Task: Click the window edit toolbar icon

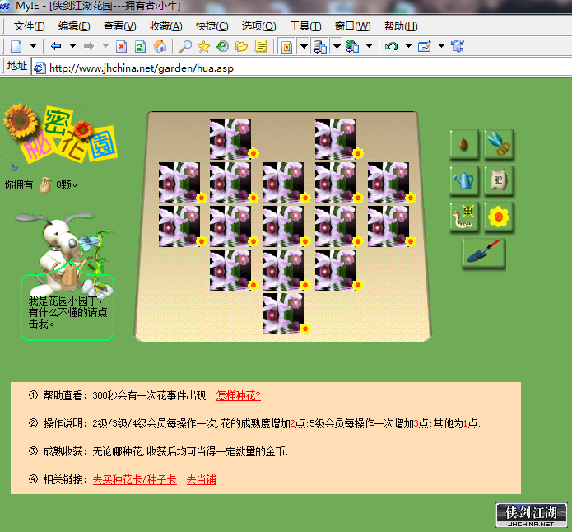Action: coord(424,46)
